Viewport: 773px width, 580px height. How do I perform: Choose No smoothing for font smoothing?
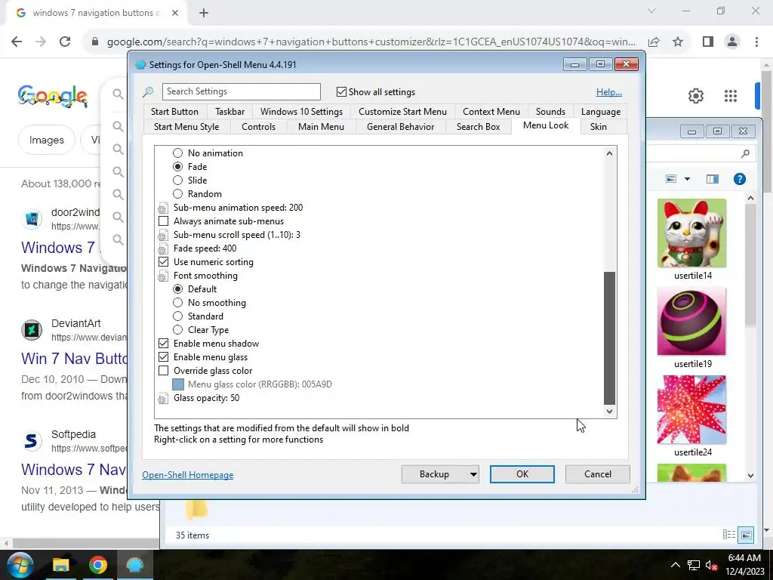[177, 303]
